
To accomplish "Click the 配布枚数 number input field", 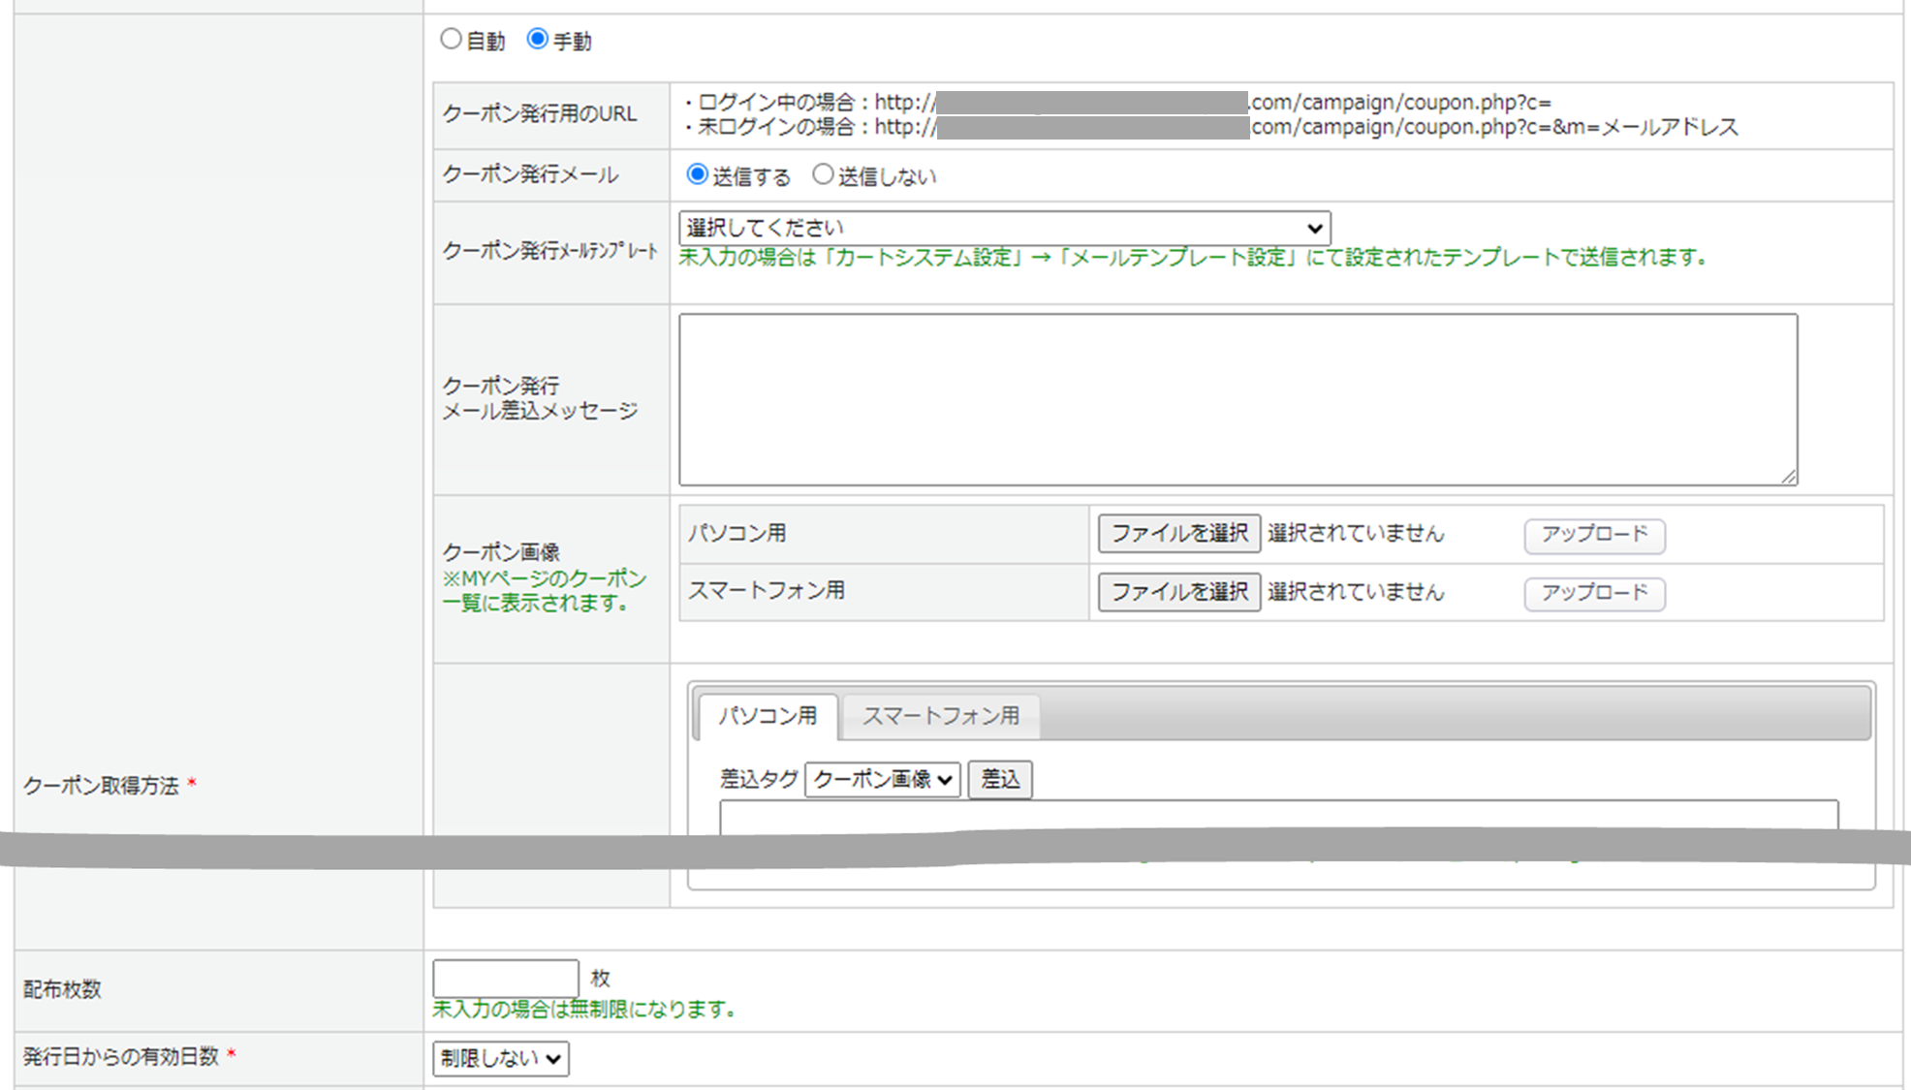I will coord(505,978).
